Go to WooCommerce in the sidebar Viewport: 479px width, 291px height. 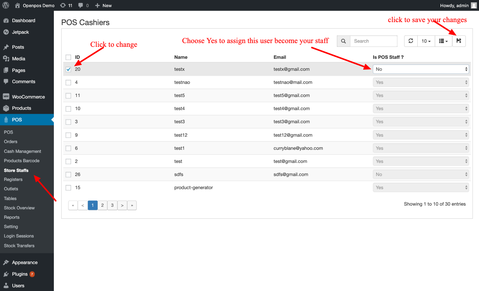(x=28, y=97)
